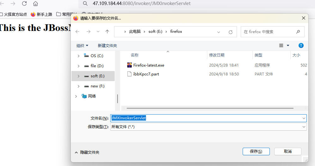Click date 2024/5/28 18:41

224,65
